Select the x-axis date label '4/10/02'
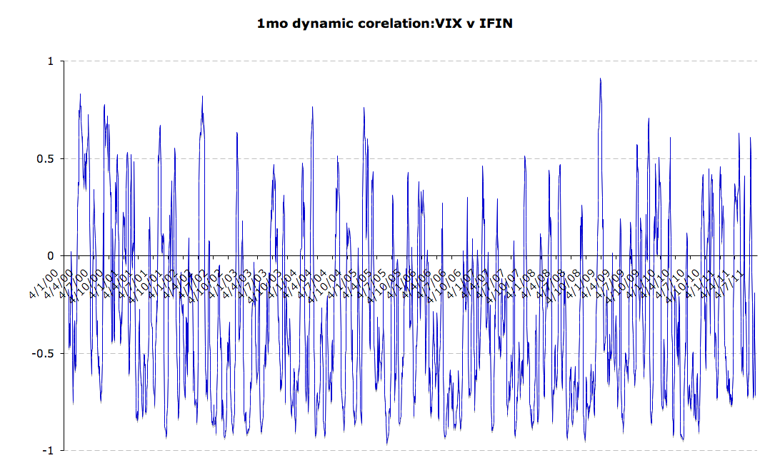The image size is (770, 468). (206, 285)
